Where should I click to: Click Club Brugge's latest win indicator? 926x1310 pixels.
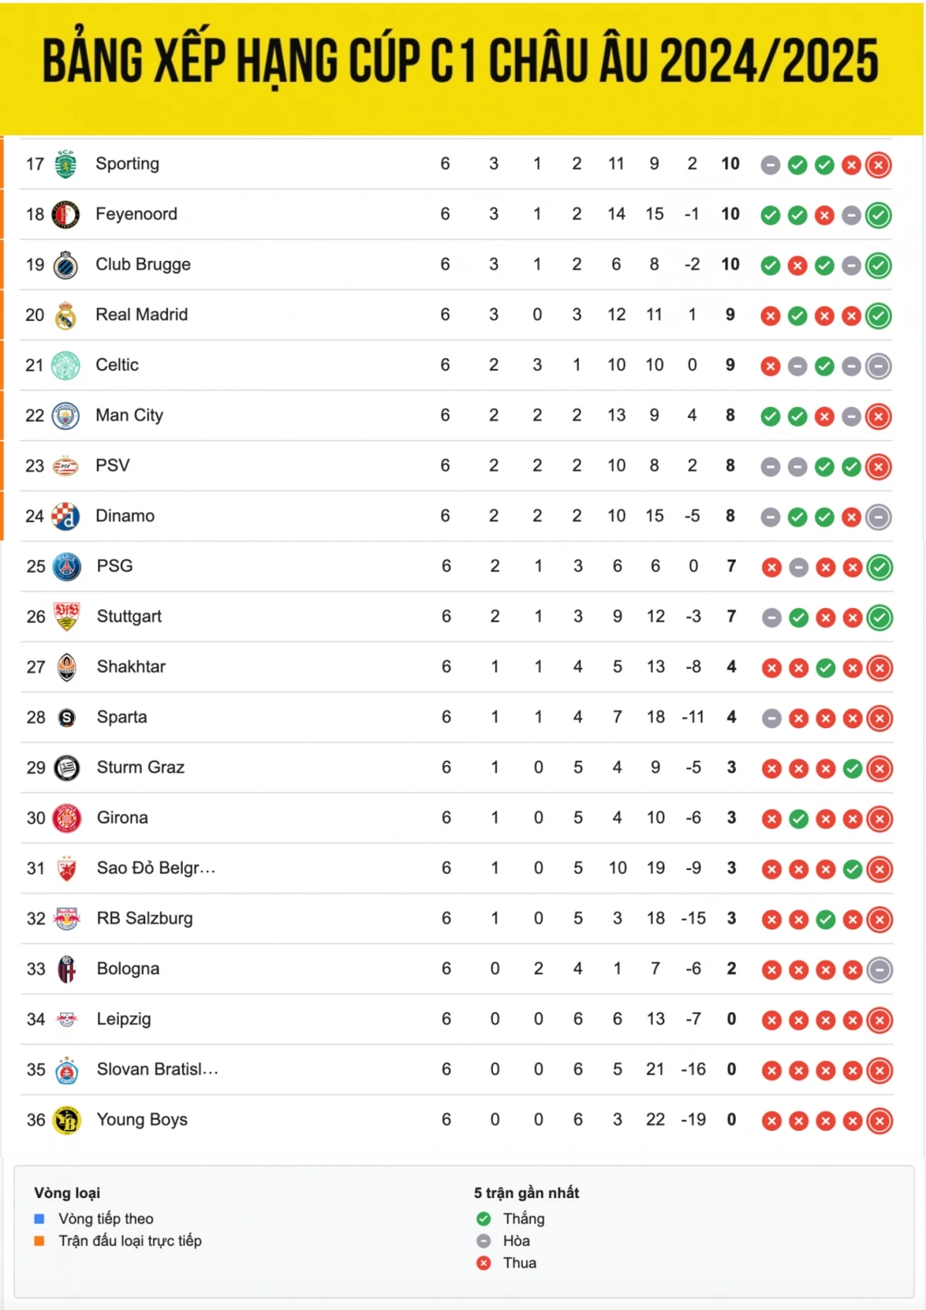pyautogui.click(x=878, y=266)
